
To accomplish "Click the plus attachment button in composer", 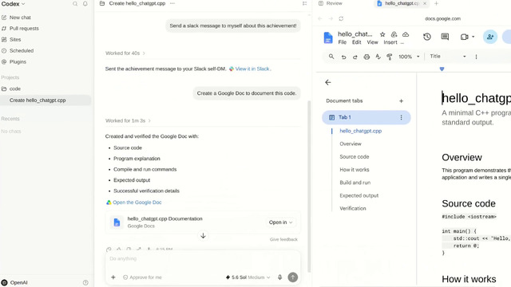I will click(x=113, y=277).
